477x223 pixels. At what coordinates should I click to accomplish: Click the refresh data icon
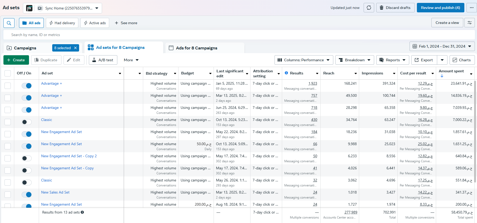[369, 8]
